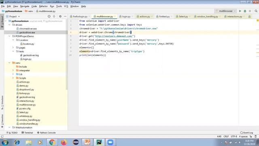Image resolution: width=259 pixels, height=146 pixels.
Task: Click line 10 print(len(elements)) code
Action: coord(93,55)
